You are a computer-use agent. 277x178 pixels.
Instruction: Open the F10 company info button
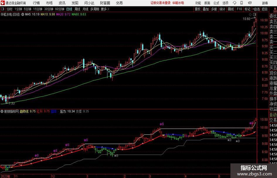click(239, 9)
